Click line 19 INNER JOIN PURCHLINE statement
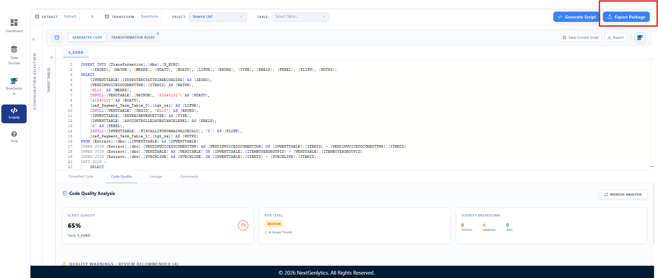 pyautogui.click(x=198, y=157)
